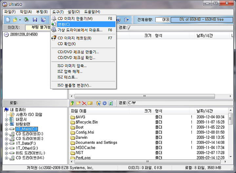Sort image list by 크기 header

[141, 36]
